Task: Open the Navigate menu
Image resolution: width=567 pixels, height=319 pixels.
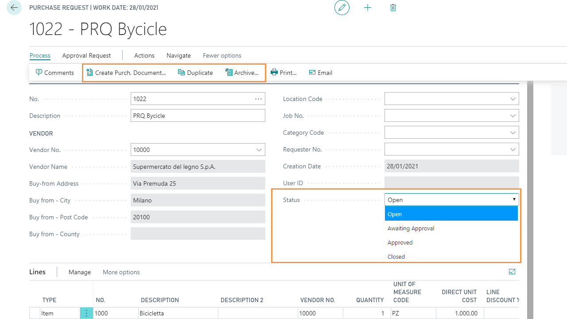Action: (x=179, y=55)
